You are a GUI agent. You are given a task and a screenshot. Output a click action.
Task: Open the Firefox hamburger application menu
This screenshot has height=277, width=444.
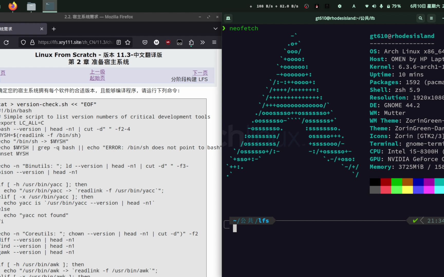(x=214, y=42)
